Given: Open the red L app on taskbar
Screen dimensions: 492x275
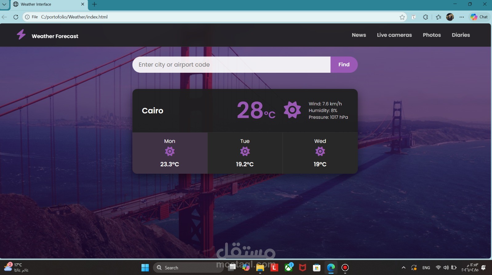Looking at the screenshot, I should [x=274, y=268].
